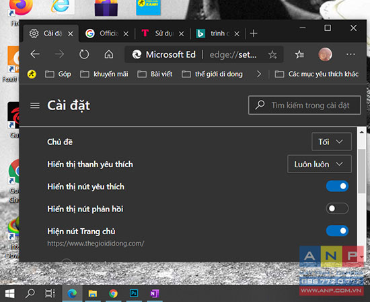Turn off Hiện nút Trang chủ toggle
Screen dimensions: 370x302
[337, 231]
